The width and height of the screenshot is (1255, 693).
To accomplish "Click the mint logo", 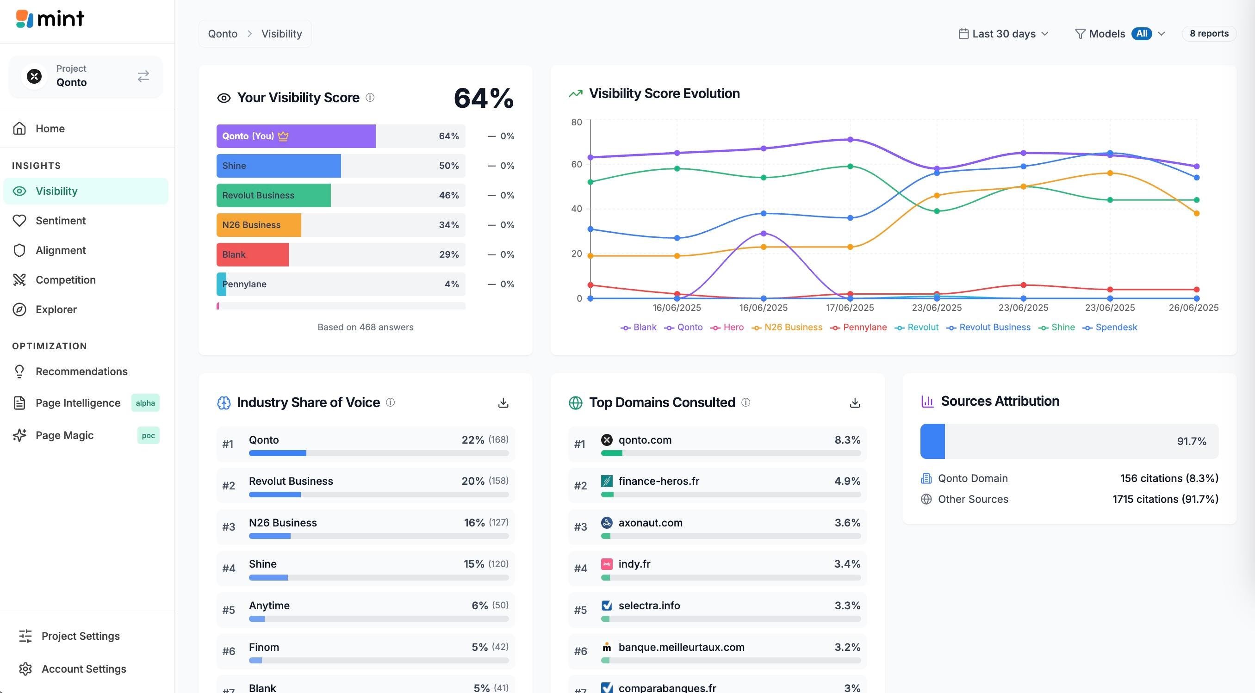I will [x=50, y=19].
